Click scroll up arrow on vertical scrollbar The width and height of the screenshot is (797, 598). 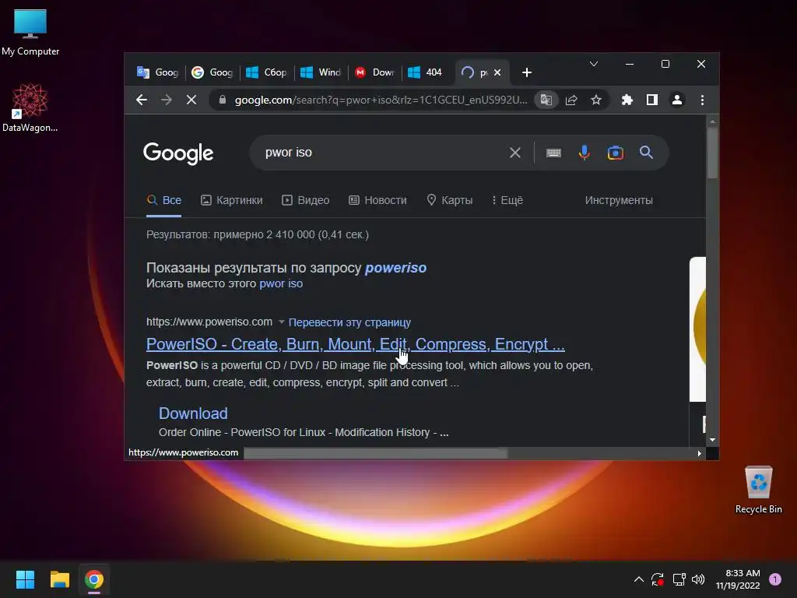[712, 121]
